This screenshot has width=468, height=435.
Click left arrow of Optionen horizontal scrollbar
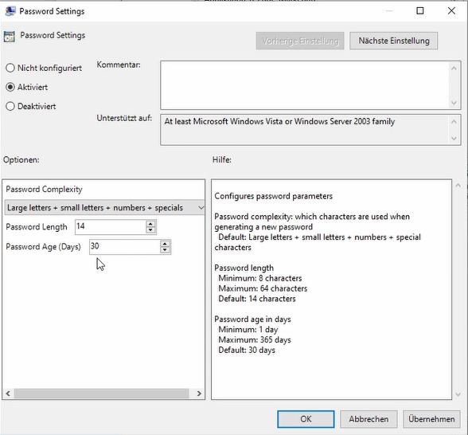tap(8, 394)
